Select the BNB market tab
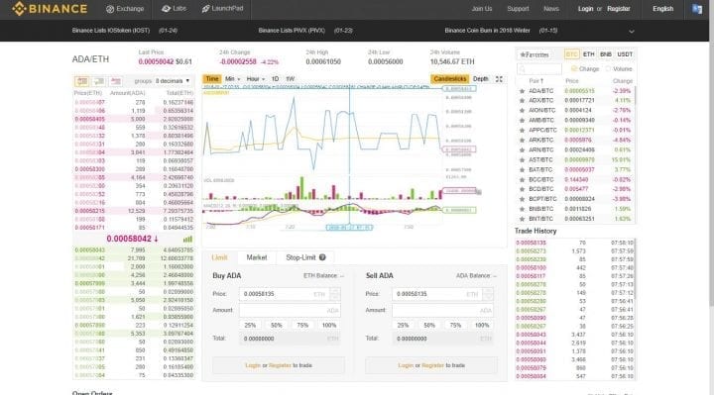714x395 pixels. (606, 54)
